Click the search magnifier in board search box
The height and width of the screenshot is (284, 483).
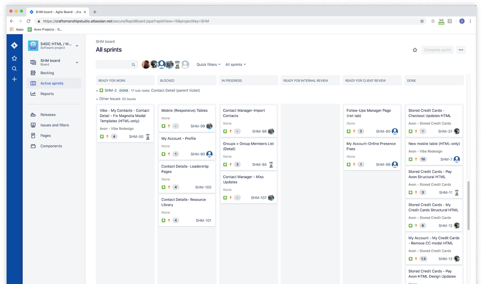click(133, 65)
